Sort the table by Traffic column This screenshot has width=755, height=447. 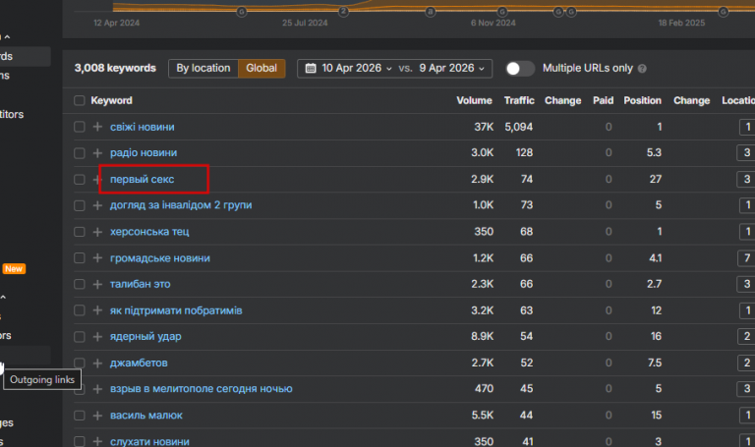pos(519,100)
